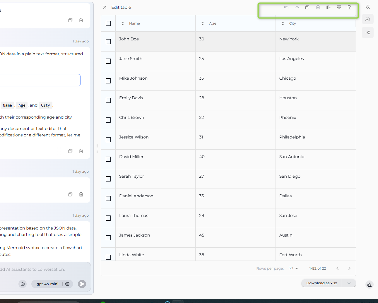Click the add row icon
Viewport: 378px width, 303px height.
coord(339,7)
